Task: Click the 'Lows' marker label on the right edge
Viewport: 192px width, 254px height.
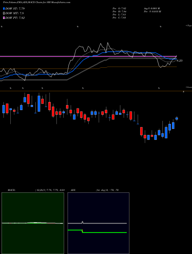Action: [x=189, y=87]
